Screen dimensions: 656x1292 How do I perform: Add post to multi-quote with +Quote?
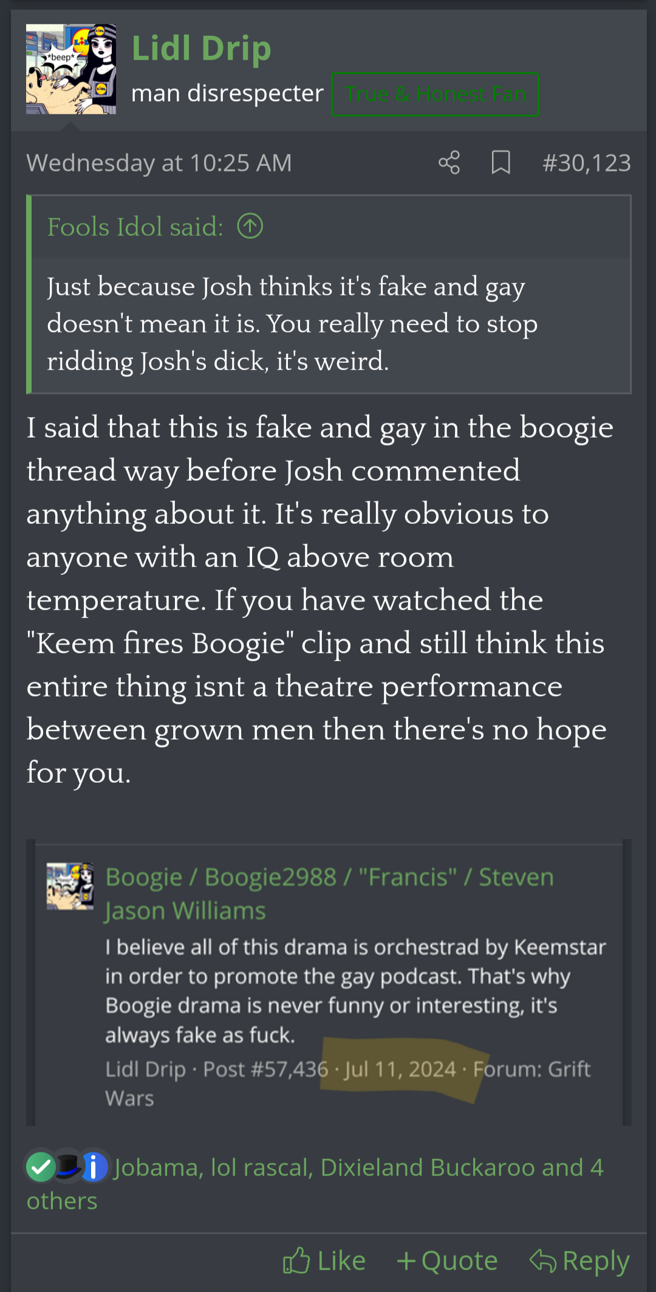[447, 1260]
